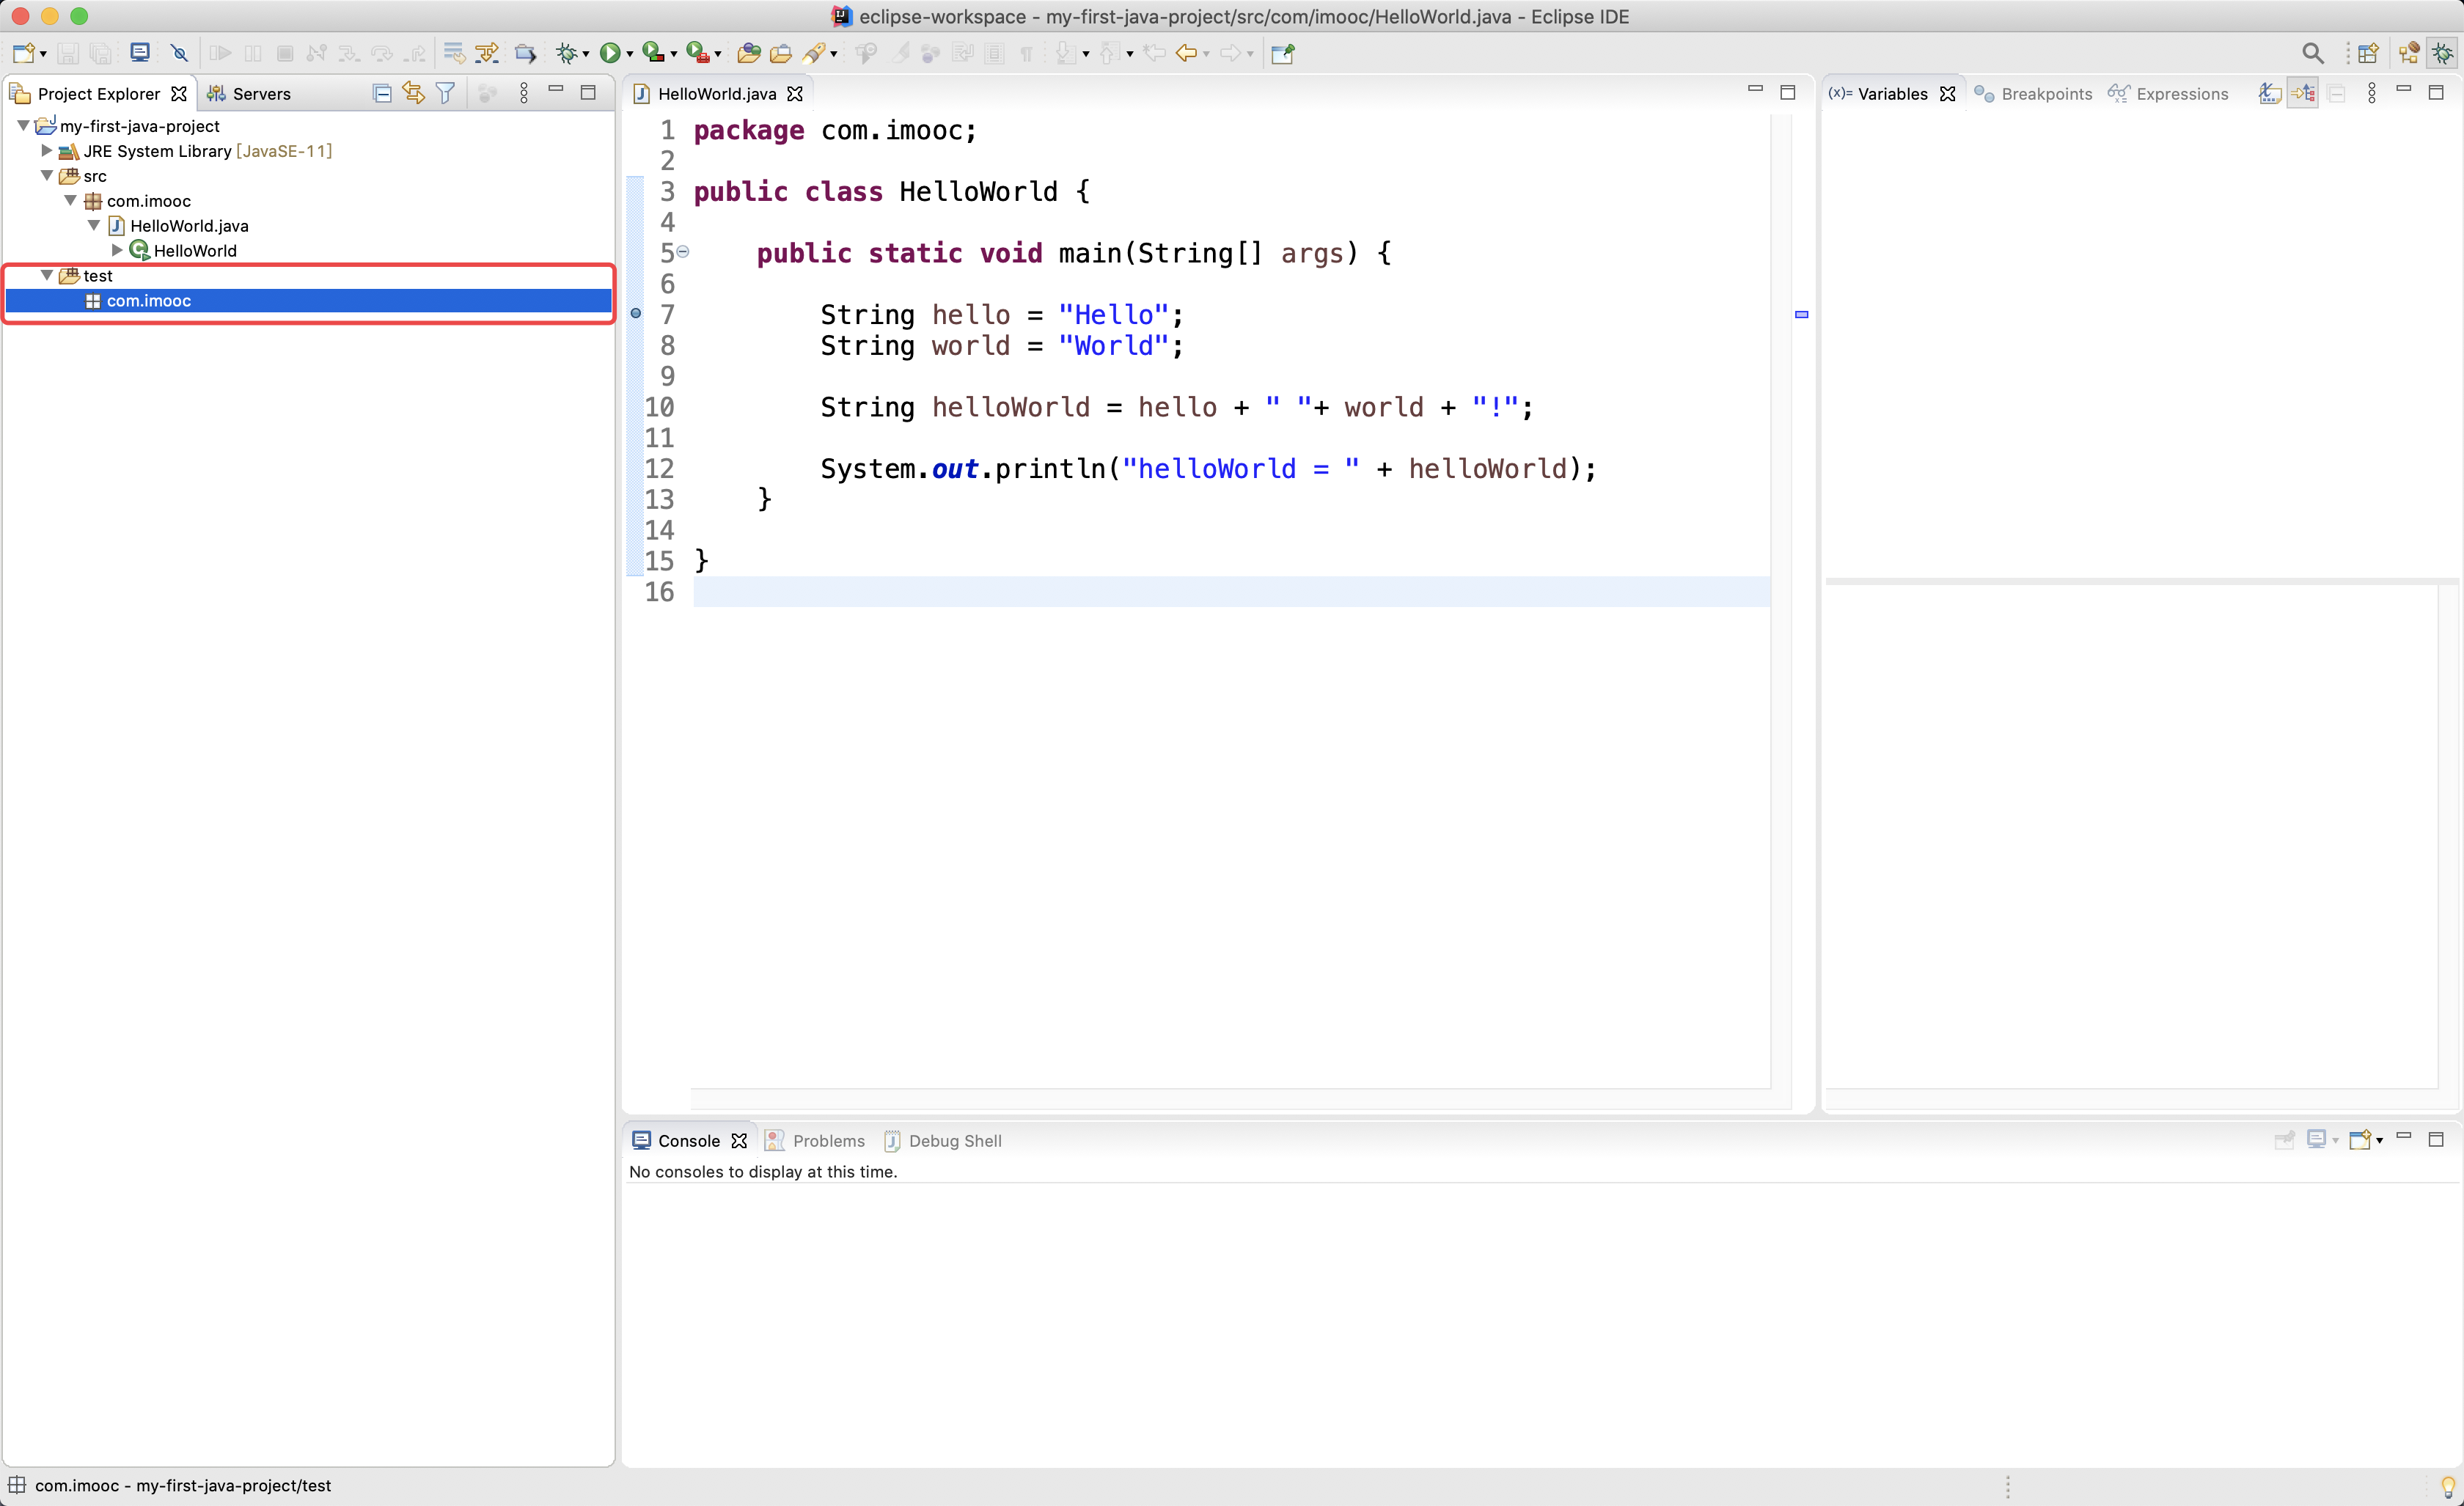
Task: Open the Coverage button dropdown arrow
Action: 674,55
